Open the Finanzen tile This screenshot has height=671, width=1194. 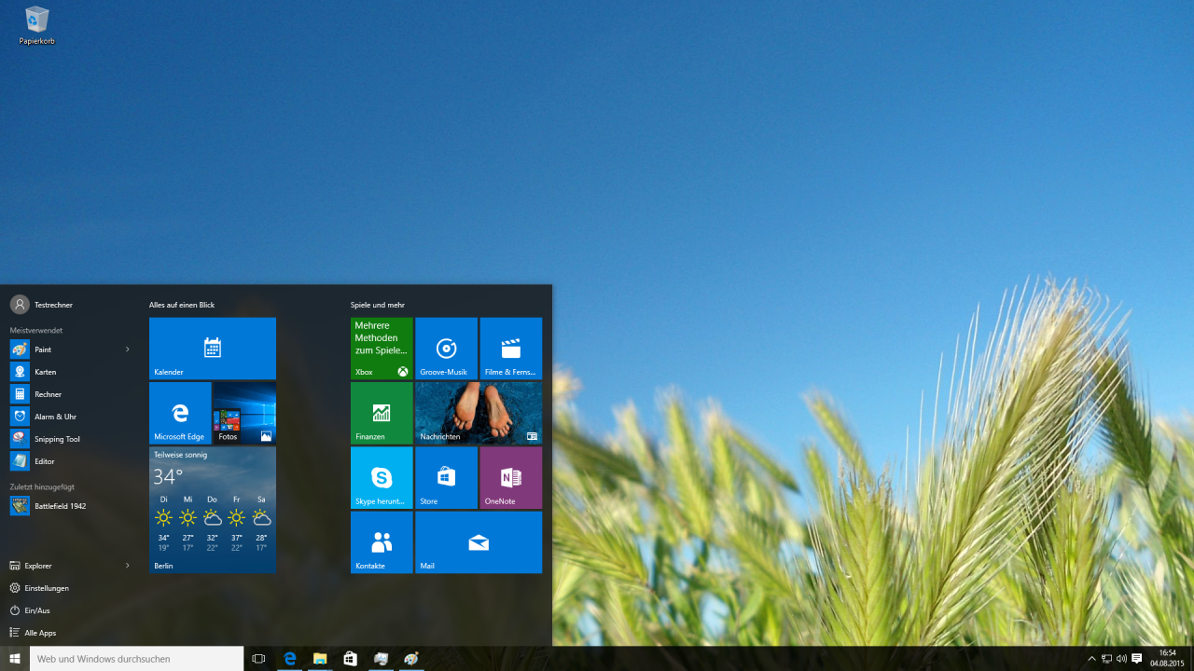coord(382,413)
